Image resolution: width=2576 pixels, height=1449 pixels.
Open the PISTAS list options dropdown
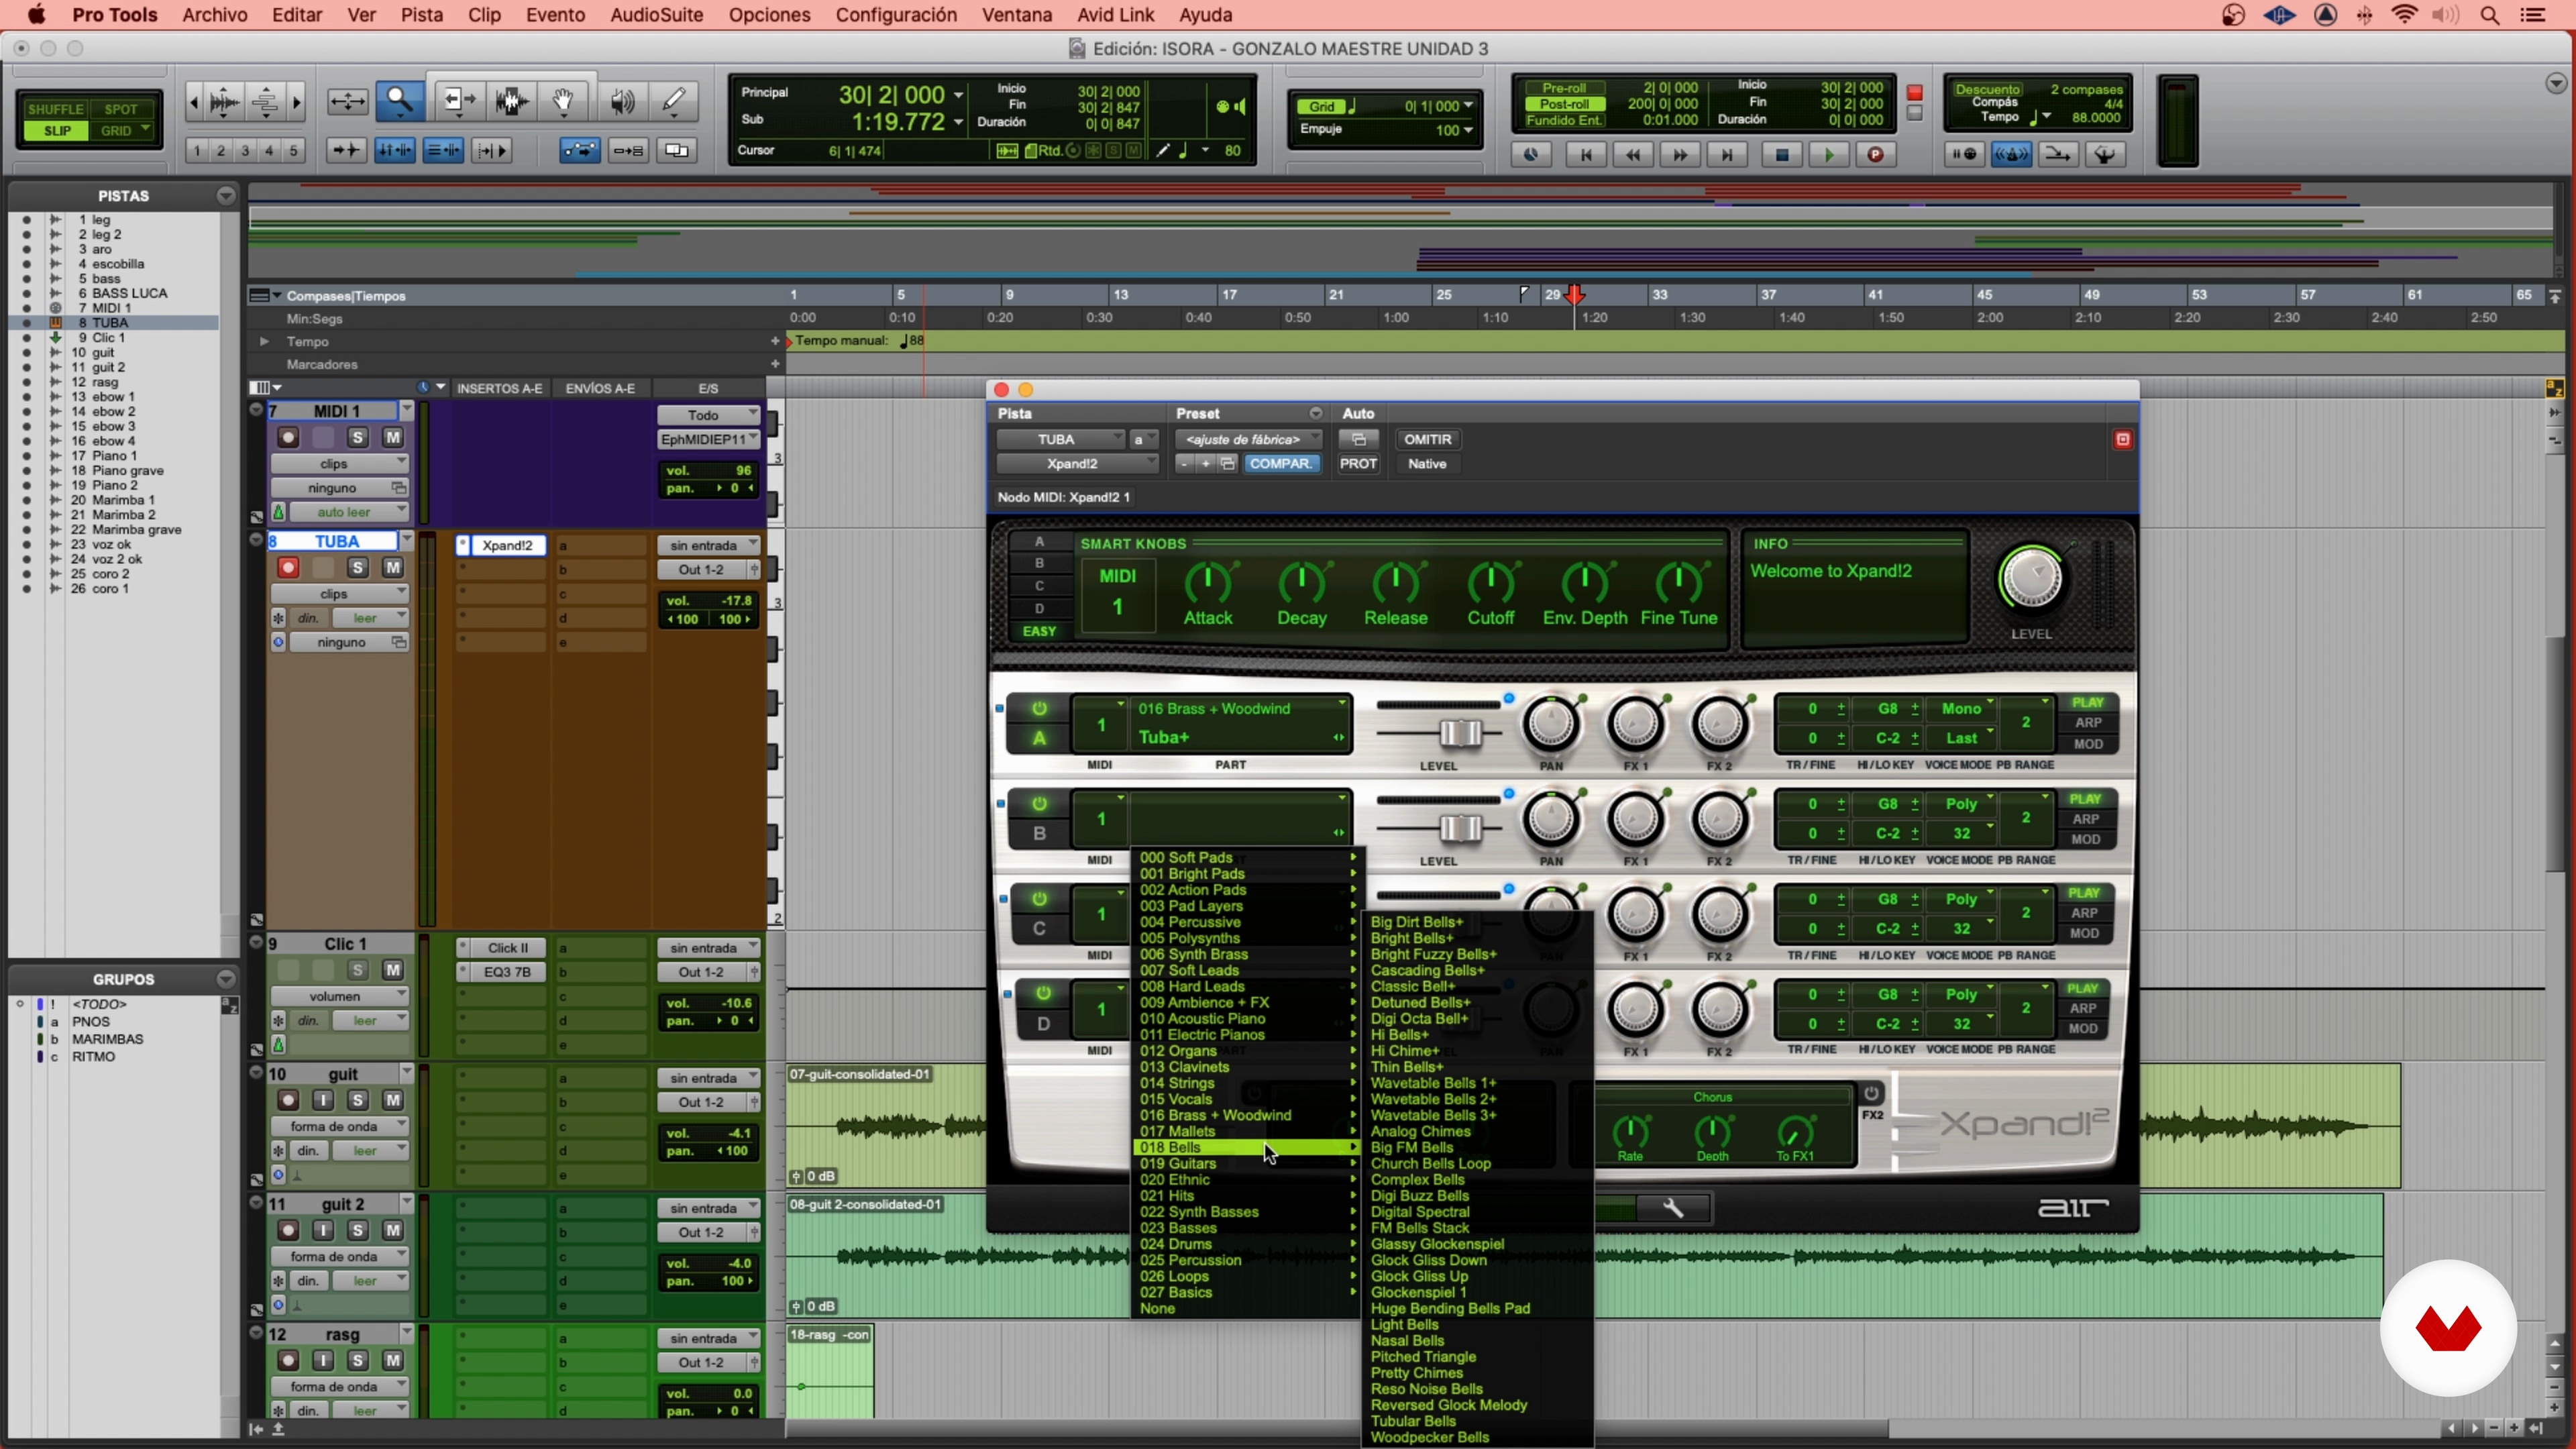pos(226,196)
